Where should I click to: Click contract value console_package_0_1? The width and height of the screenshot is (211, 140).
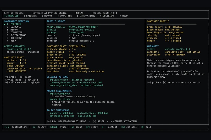(x=81, y=41)
